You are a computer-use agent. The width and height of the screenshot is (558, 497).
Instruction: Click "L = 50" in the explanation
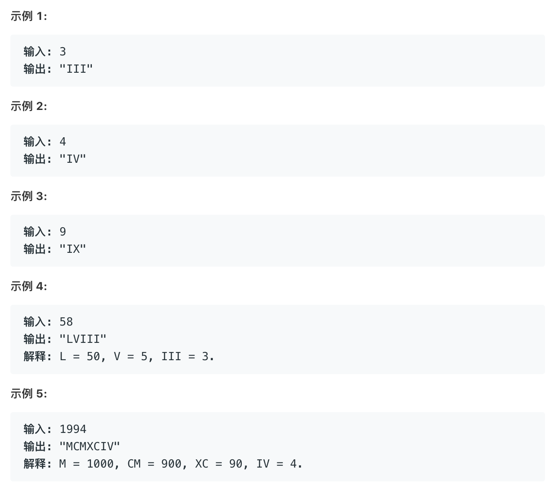point(80,357)
